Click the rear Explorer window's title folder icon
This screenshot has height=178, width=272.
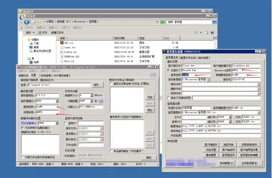tap(21, 11)
